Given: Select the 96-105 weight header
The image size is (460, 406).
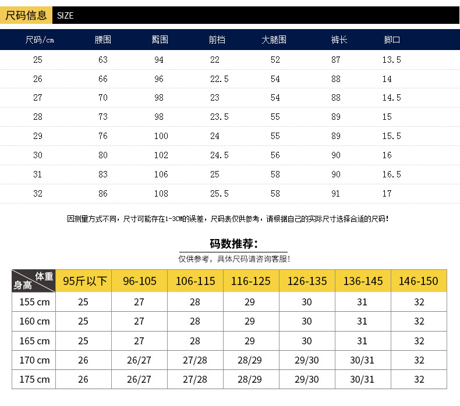Looking at the screenshot, I should pyautogui.click(x=139, y=281).
